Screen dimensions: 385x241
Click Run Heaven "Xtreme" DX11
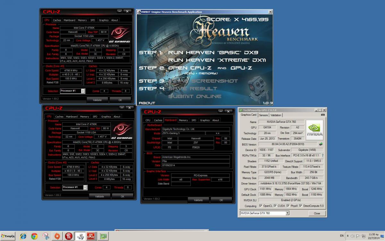click(x=217, y=60)
